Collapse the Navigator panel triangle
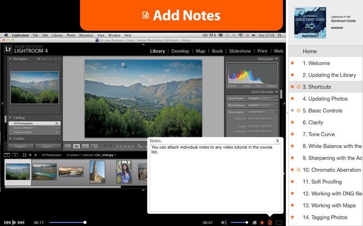 coord(10,59)
